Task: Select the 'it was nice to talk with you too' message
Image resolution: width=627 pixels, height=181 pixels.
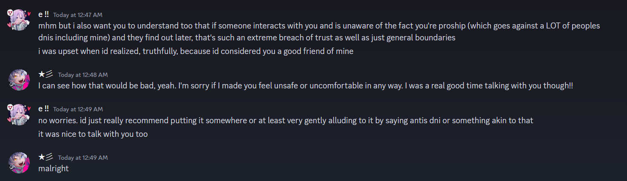Action: (x=93, y=134)
